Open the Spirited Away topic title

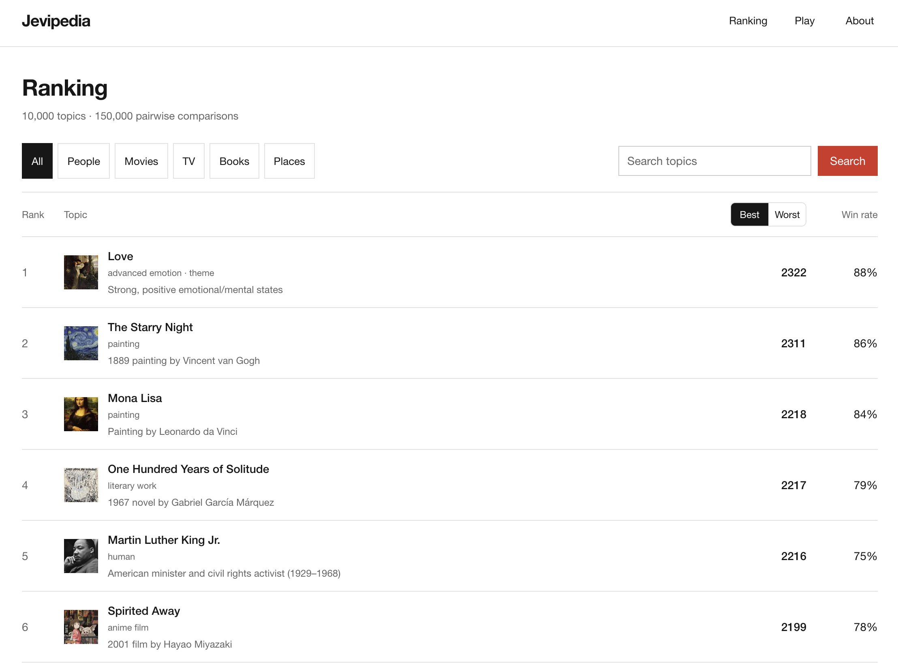coord(144,611)
